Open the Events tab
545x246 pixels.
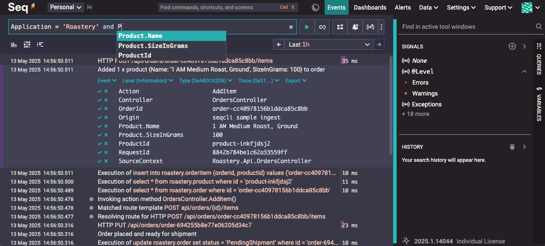pos(336,7)
